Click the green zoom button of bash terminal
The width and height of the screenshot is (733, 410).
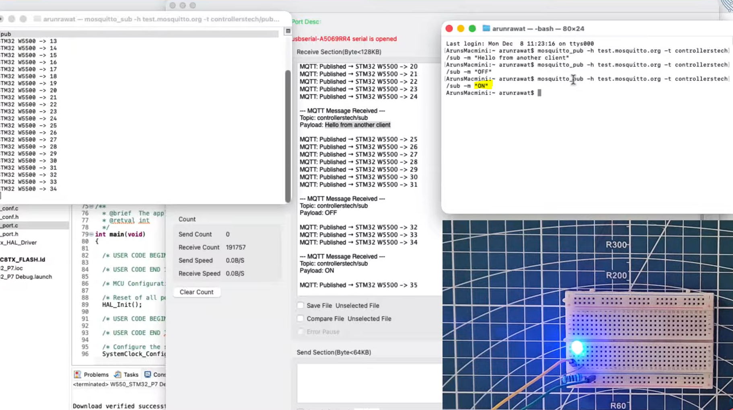coord(472,29)
